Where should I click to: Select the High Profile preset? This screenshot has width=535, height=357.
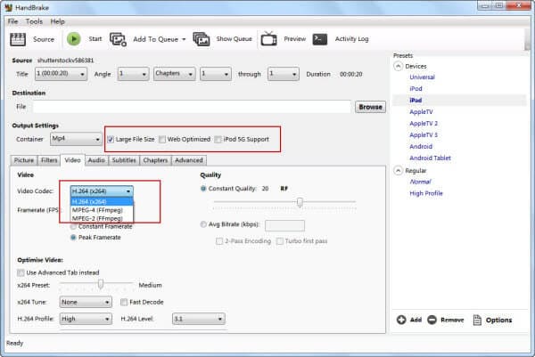click(426, 193)
